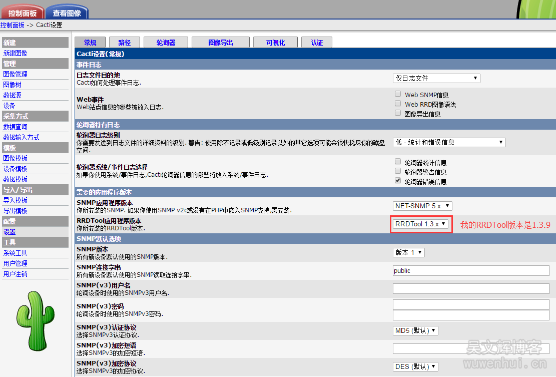Focus the SNMP(v3)用户名 text field

tap(470, 288)
